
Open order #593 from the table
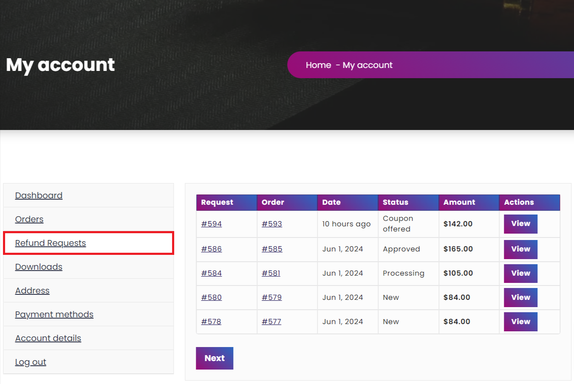click(x=272, y=224)
